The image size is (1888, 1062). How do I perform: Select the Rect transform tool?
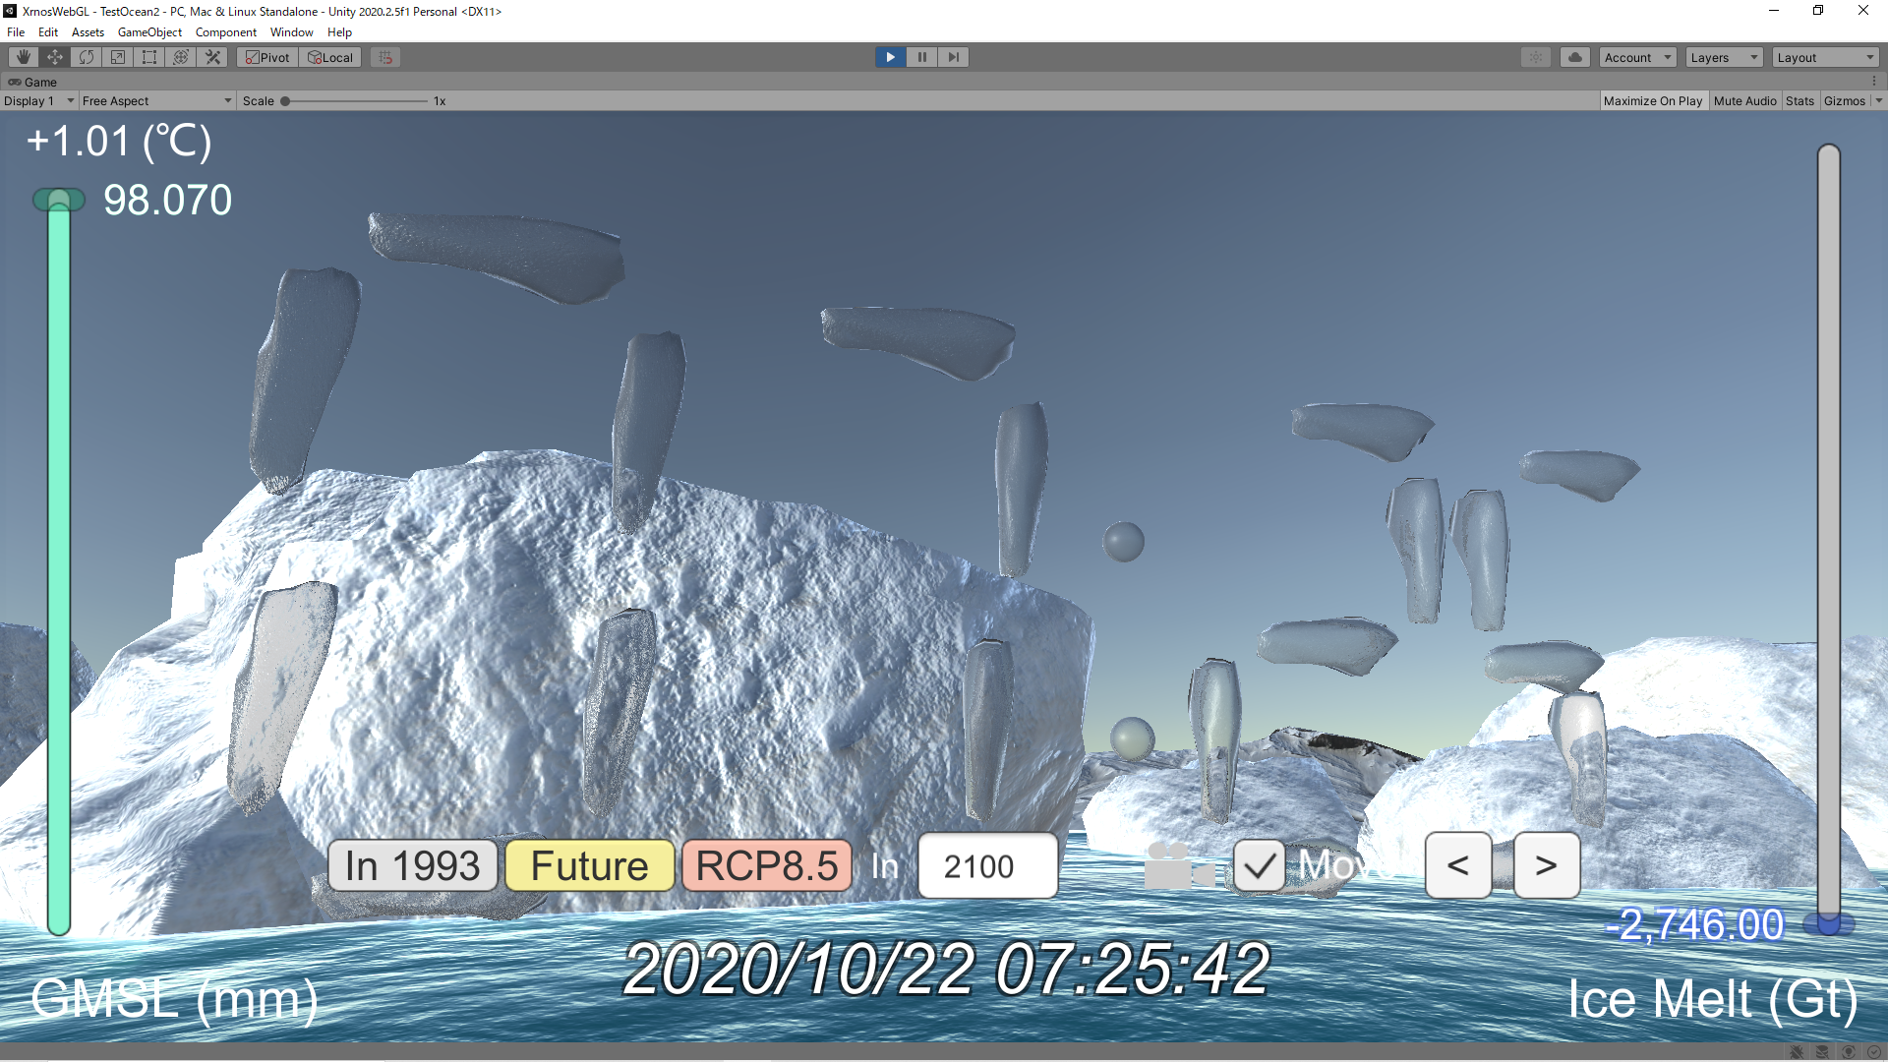click(x=149, y=57)
